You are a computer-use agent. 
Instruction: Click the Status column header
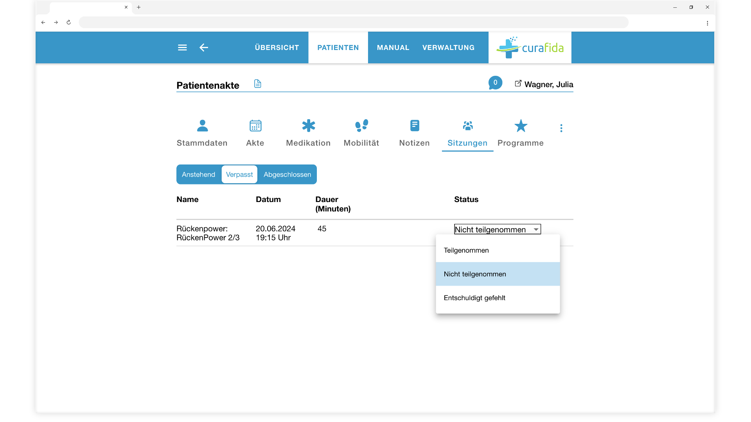tap(466, 199)
